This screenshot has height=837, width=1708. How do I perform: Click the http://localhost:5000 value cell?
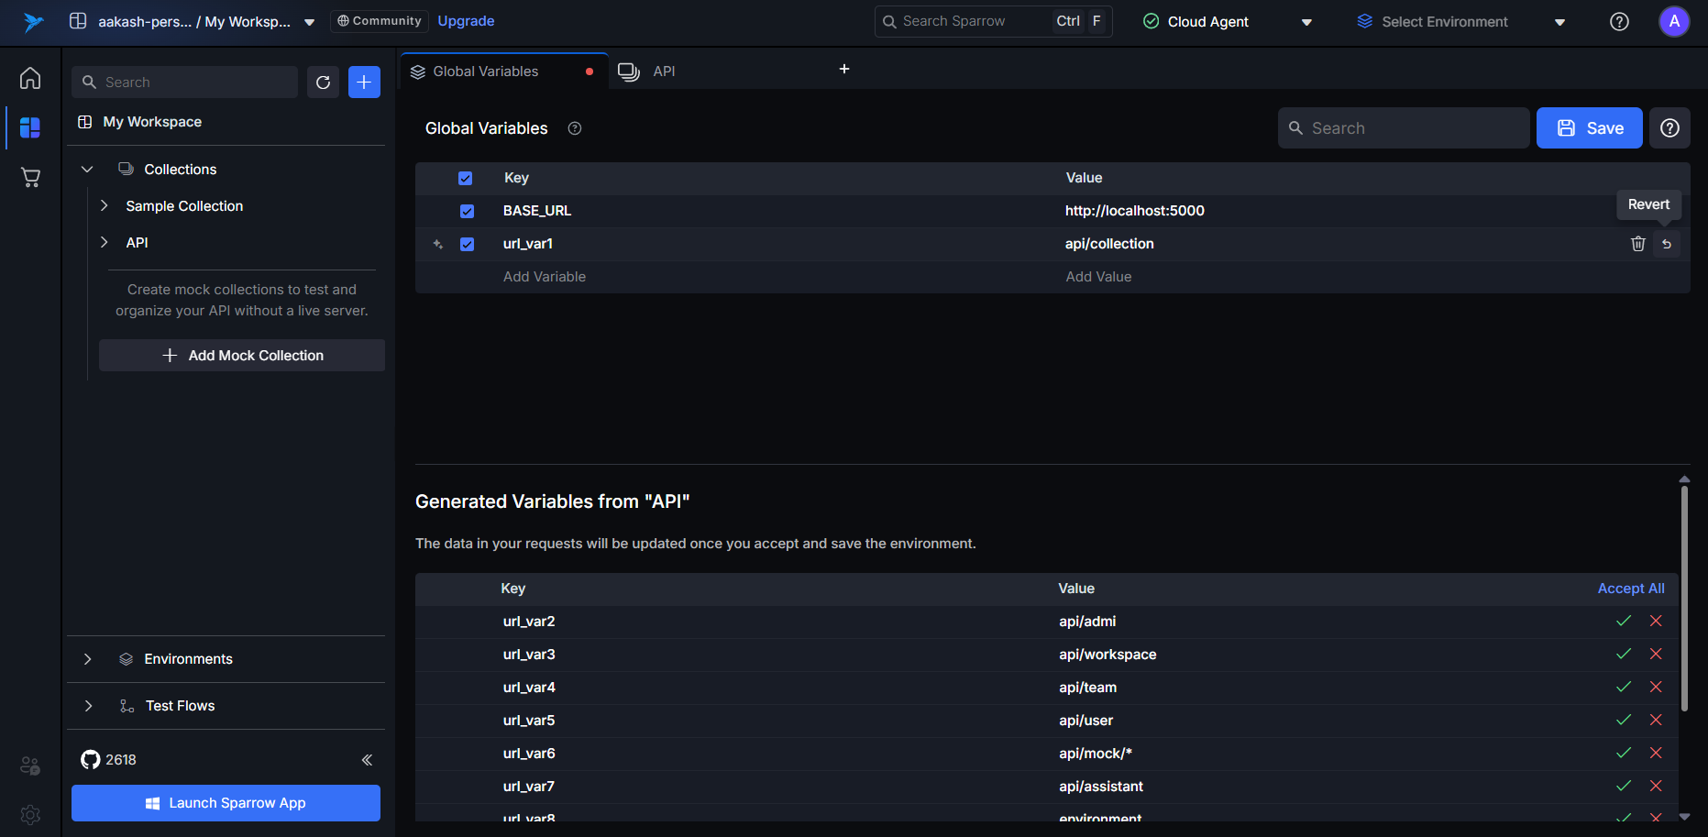click(1135, 211)
